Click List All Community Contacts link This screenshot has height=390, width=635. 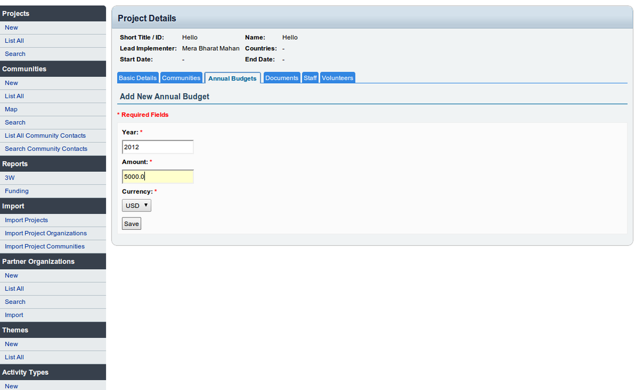(45, 135)
